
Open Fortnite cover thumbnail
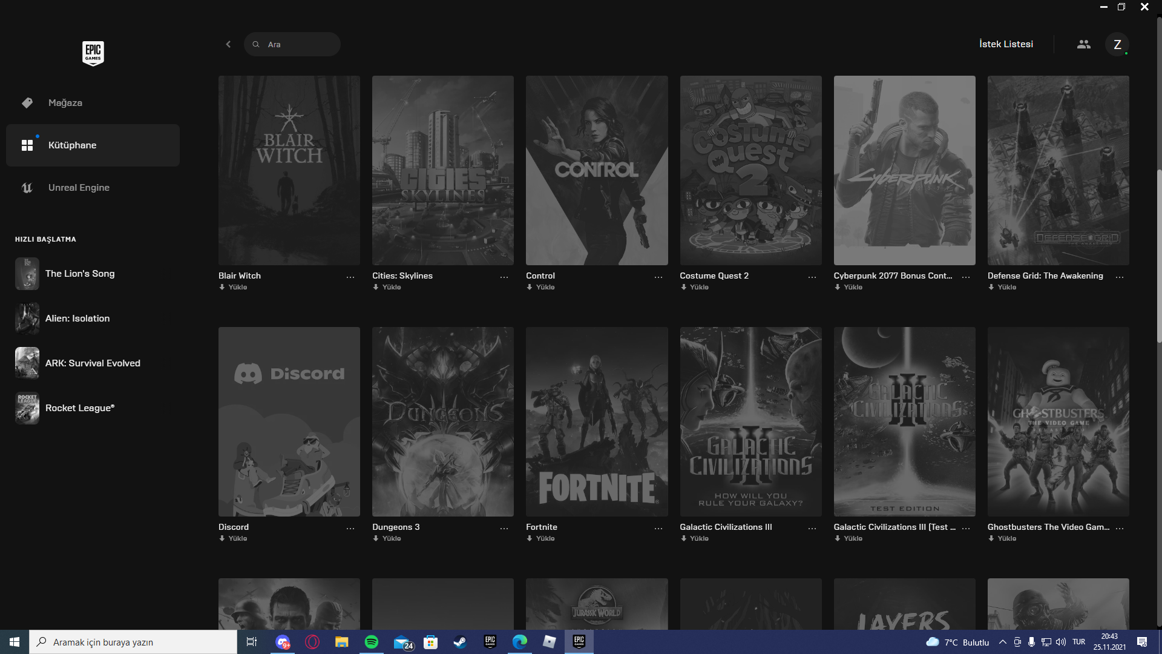click(x=597, y=421)
